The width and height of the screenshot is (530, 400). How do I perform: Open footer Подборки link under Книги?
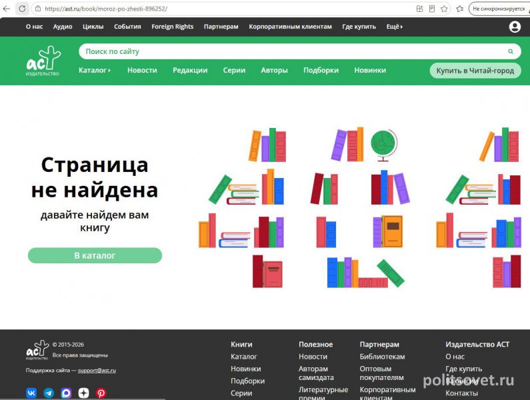248,381
